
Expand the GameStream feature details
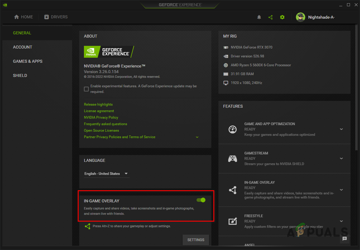coord(341,158)
